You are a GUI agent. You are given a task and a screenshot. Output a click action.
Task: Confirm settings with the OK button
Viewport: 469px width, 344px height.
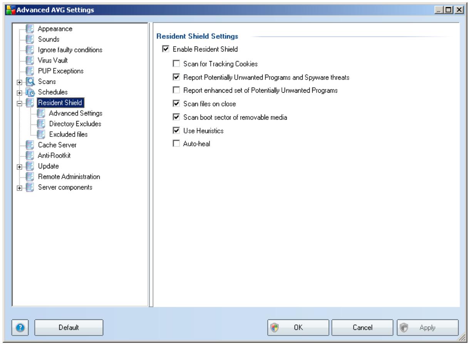(x=299, y=327)
